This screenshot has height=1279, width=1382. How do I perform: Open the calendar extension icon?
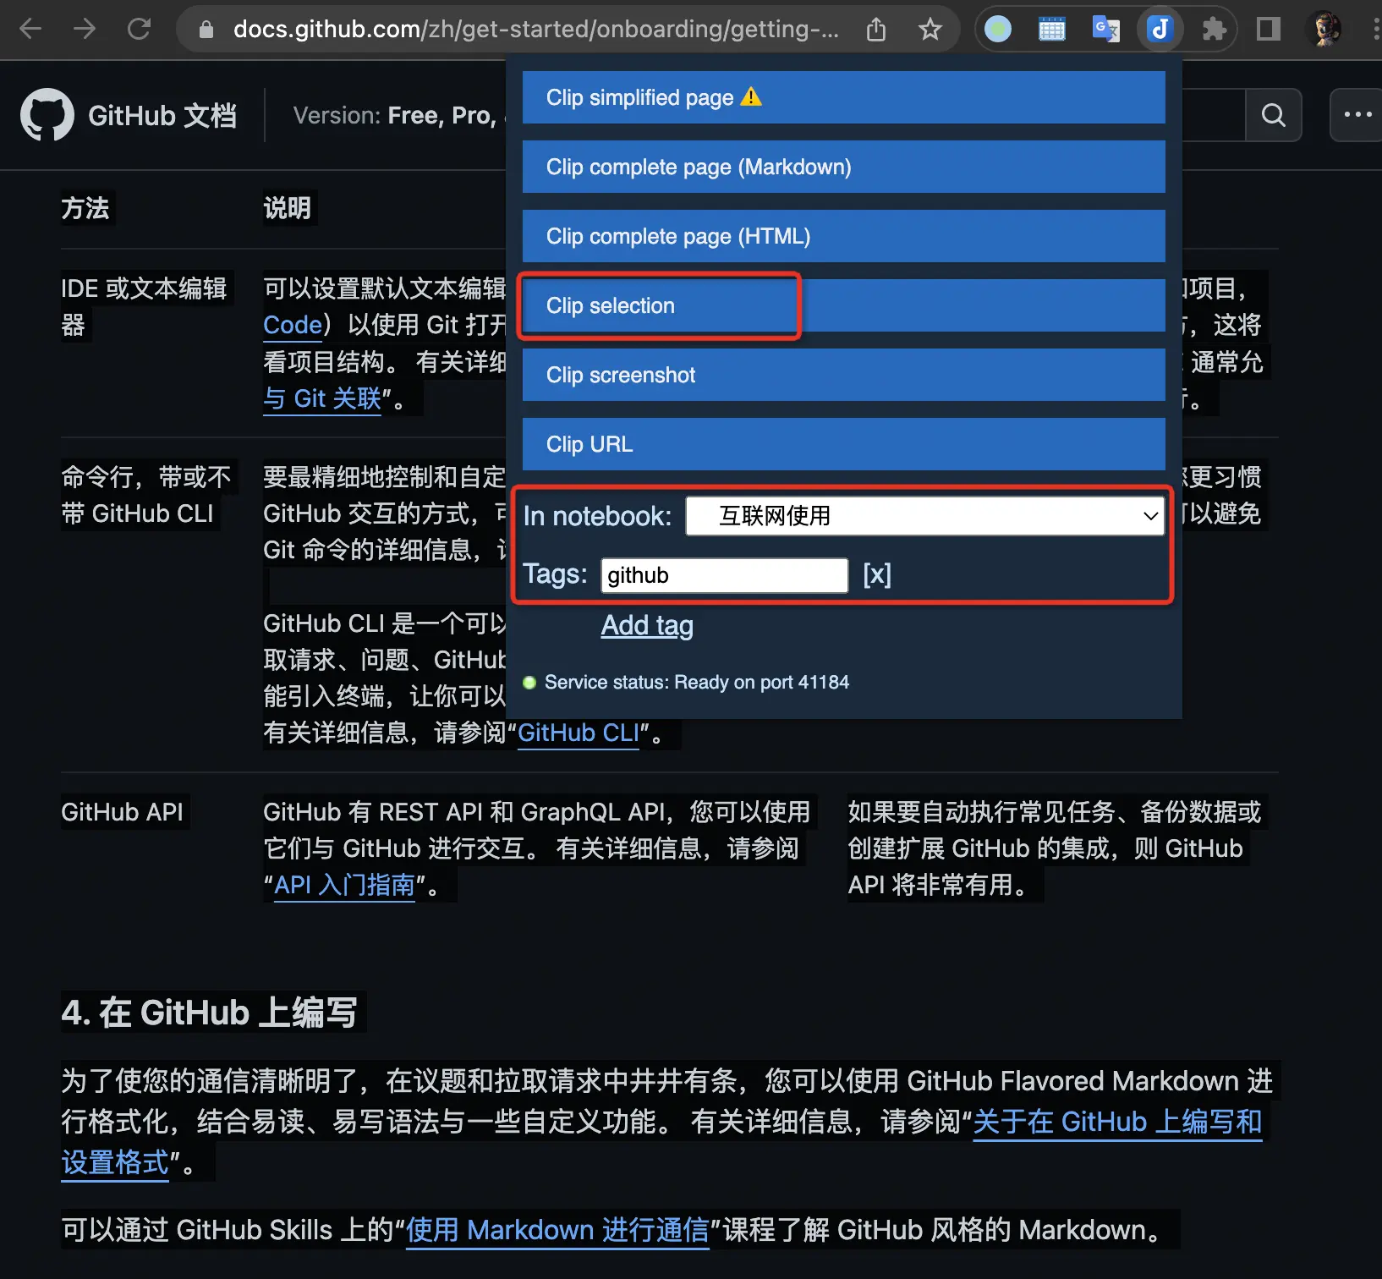click(x=1052, y=30)
